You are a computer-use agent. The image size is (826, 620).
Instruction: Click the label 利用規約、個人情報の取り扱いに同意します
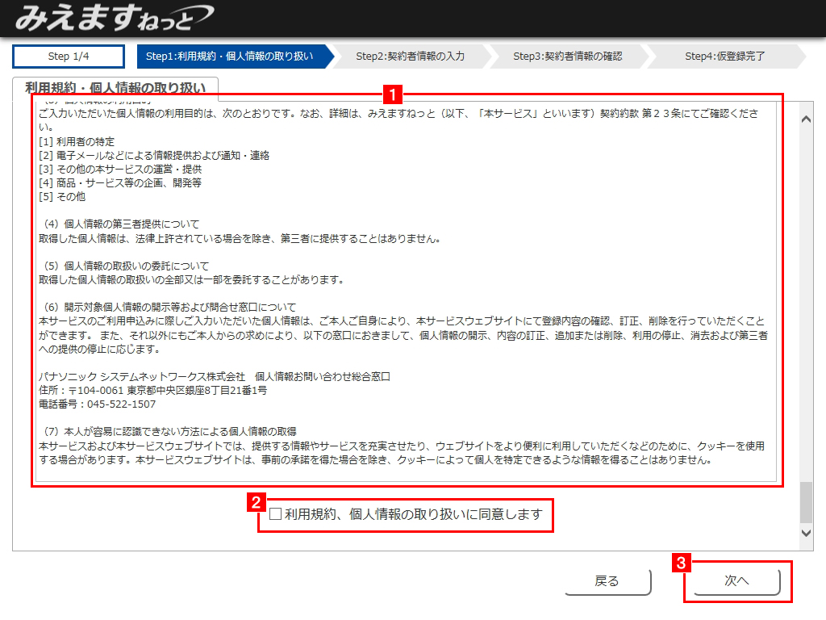tap(413, 514)
